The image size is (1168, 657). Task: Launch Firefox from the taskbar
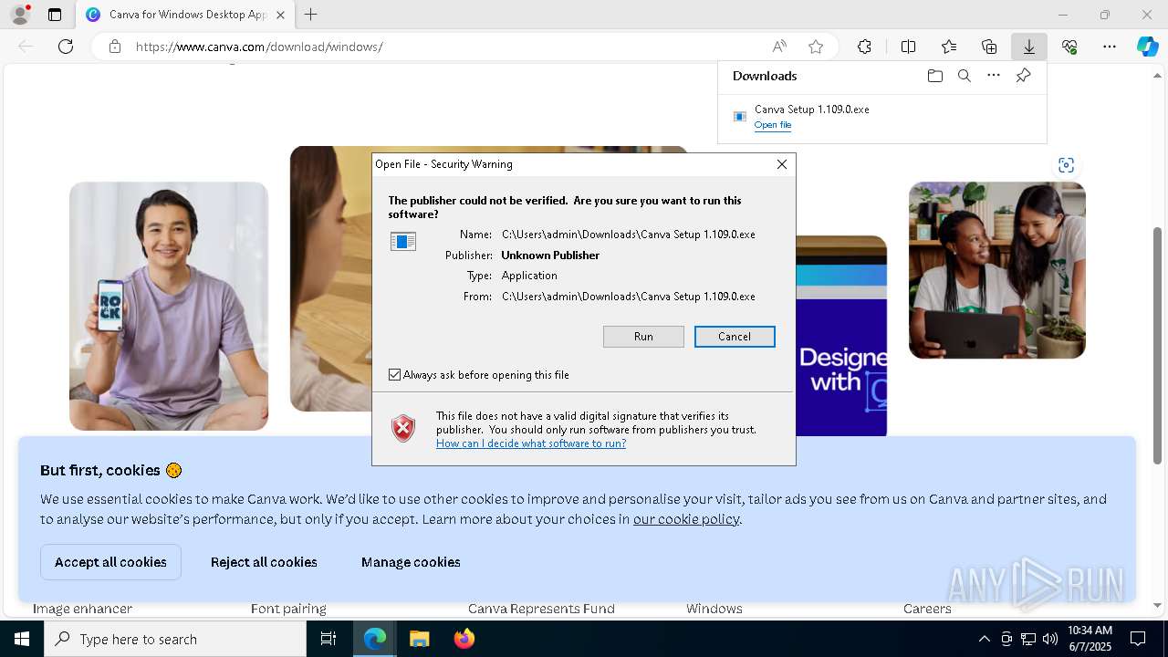point(464,639)
